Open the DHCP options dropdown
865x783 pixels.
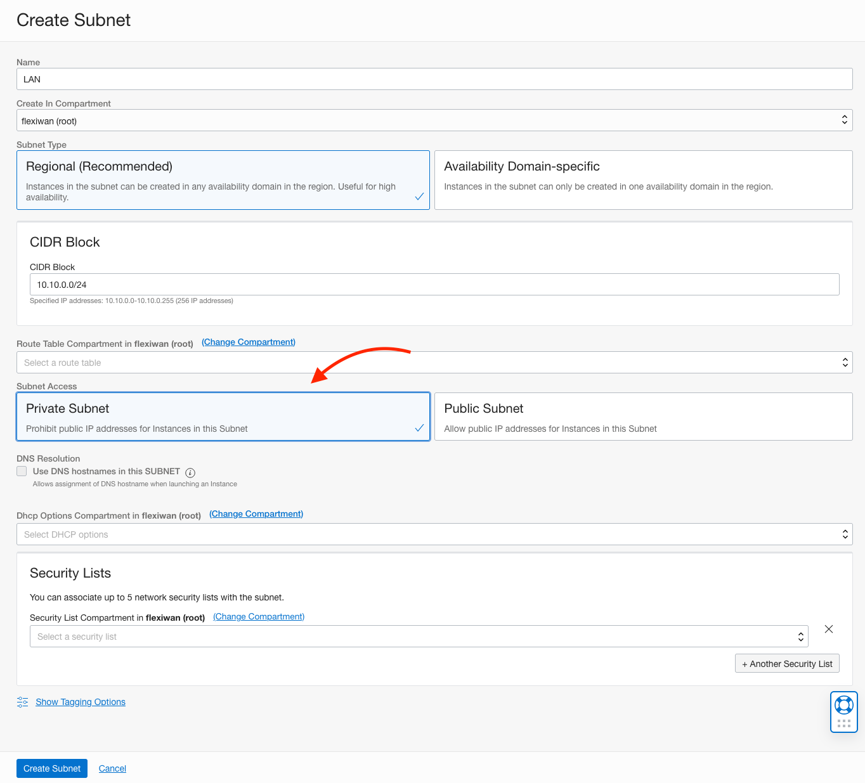point(434,534)
